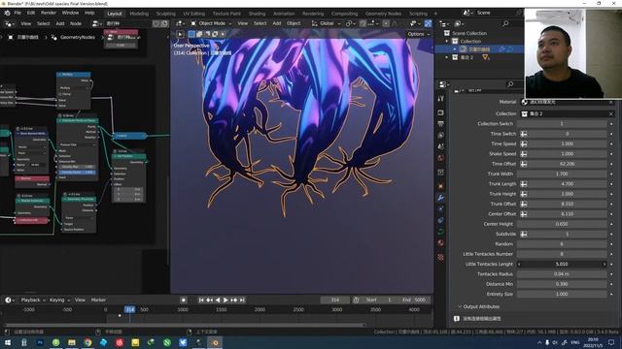The image size is (622, 349).
Task: Expand the Collection tree in outliner
Action: 447,41
